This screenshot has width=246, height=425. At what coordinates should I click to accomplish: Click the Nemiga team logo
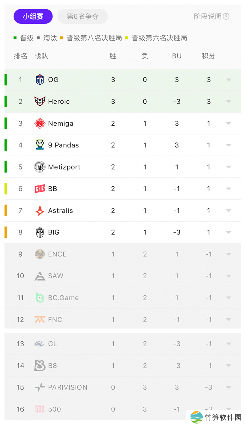(40, 123)
